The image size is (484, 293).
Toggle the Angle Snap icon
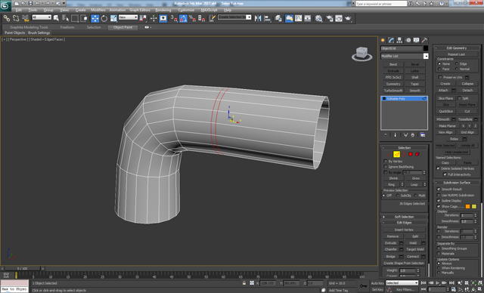[x=183, y=18]
